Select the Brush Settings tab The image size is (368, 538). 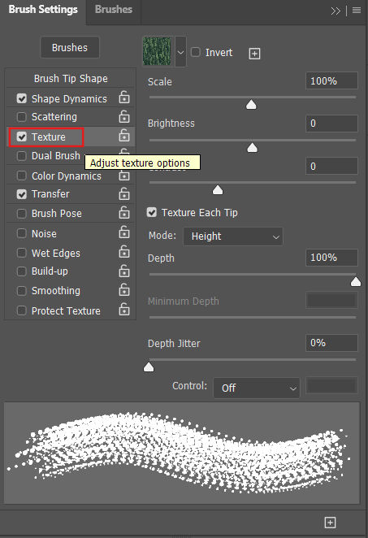point(43,9)
